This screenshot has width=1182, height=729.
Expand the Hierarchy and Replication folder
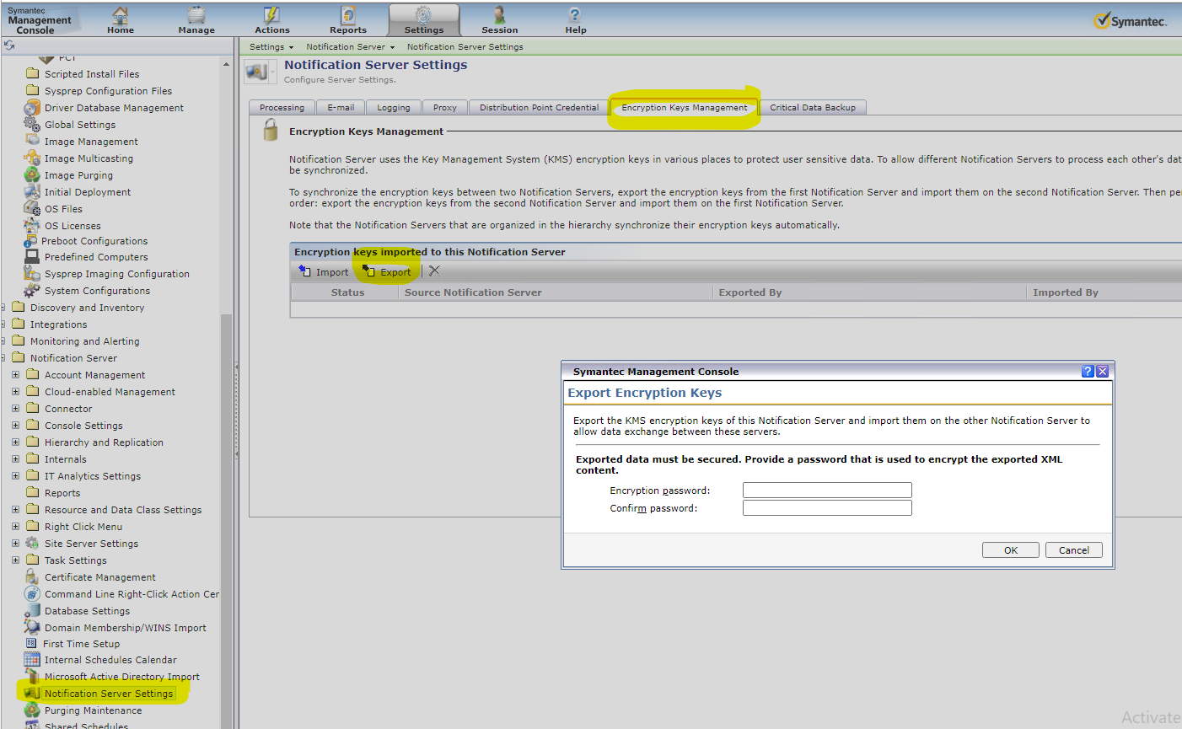15,442
